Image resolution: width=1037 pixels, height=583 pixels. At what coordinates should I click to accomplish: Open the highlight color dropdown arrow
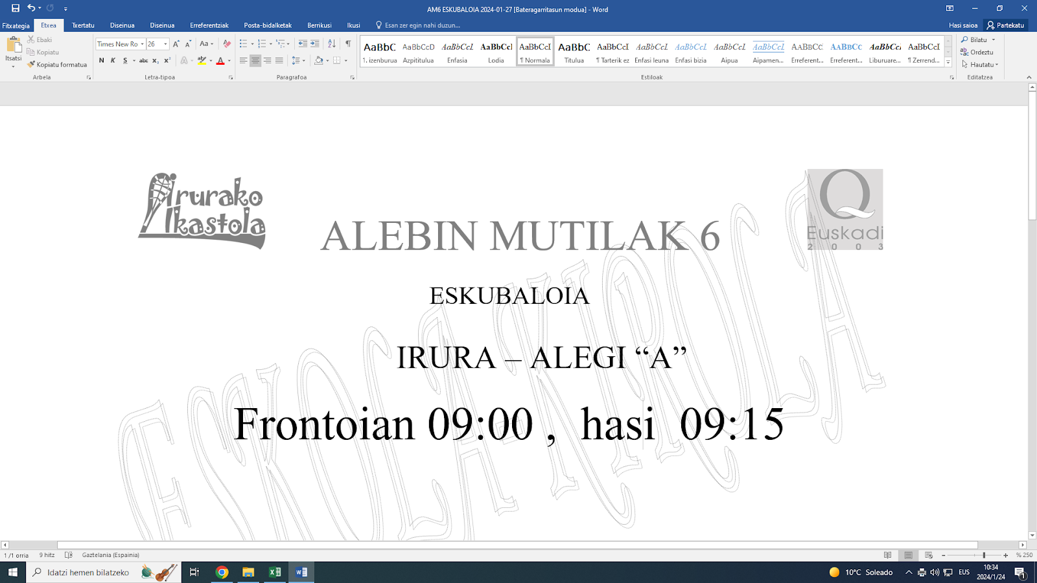(211, 61)
